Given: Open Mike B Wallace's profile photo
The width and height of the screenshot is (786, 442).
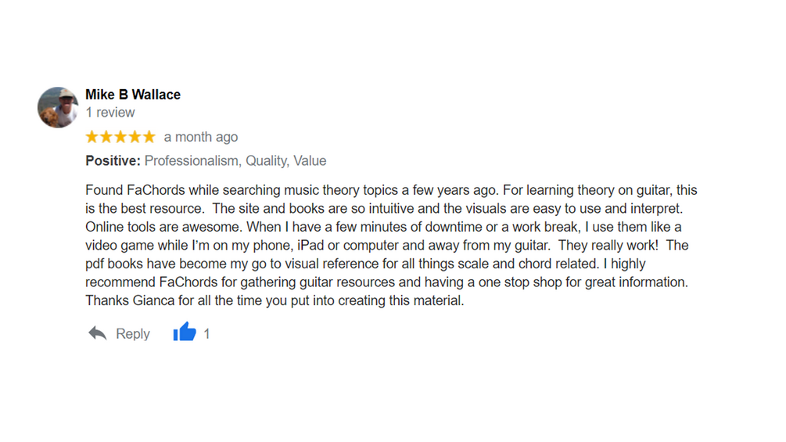Looking at the screenshot, I should coord(58,107).
